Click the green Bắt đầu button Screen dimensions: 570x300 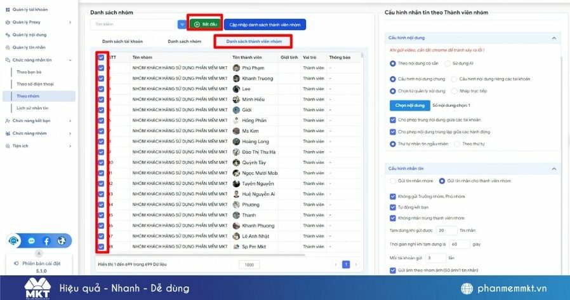coord(206,24)
